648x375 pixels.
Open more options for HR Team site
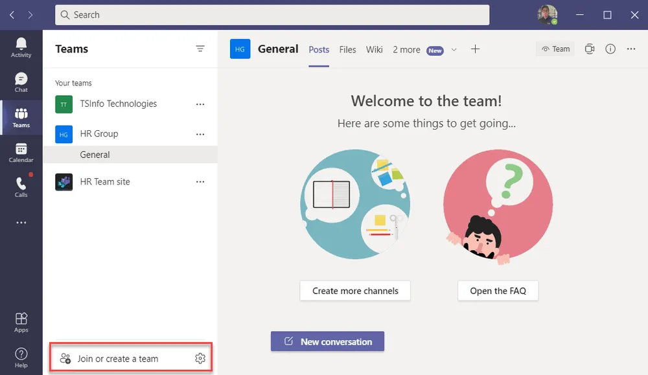pos(200,181)
